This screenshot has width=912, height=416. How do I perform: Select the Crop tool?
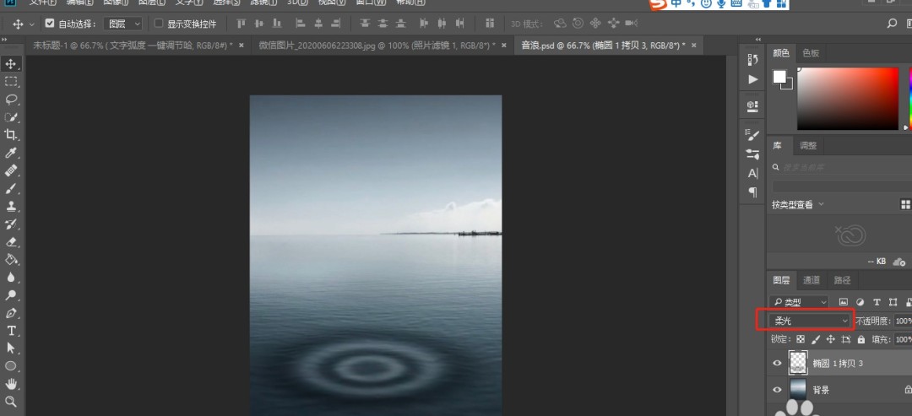11,135
